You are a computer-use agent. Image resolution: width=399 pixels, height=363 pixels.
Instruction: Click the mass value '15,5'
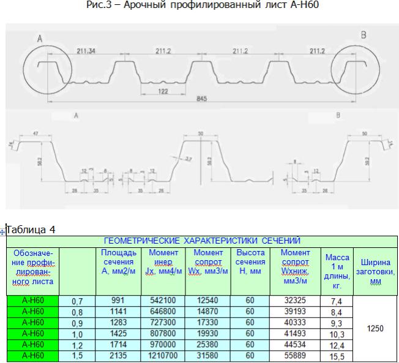337,357
